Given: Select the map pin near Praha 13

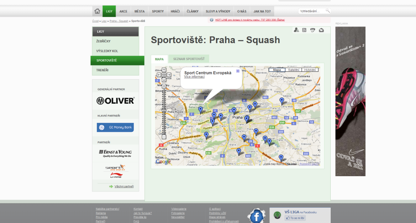Looking at the screenshot, I should click(x=206, y=135).
